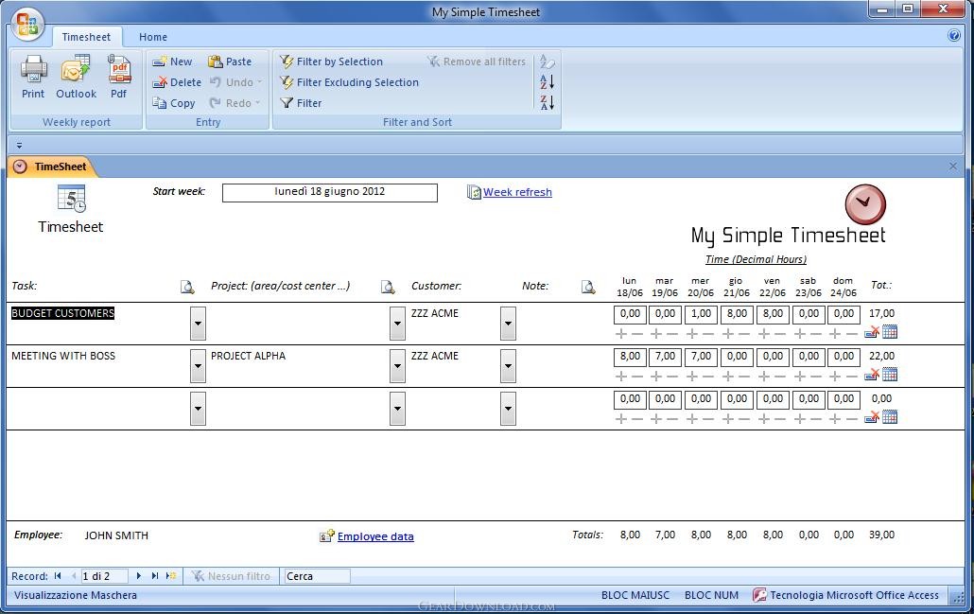The height and width of the screenshot is (614, 974).
Task: Click the grand total 39,00
Action: (x=882, y=535)
